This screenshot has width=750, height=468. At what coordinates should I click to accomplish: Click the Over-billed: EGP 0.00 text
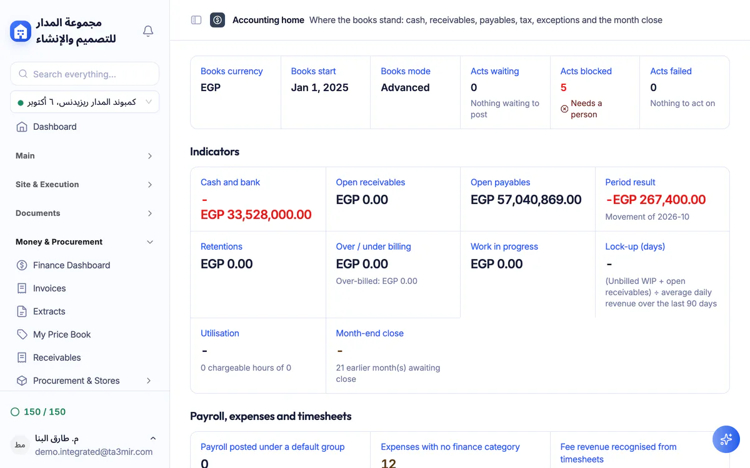pos(376,281)
